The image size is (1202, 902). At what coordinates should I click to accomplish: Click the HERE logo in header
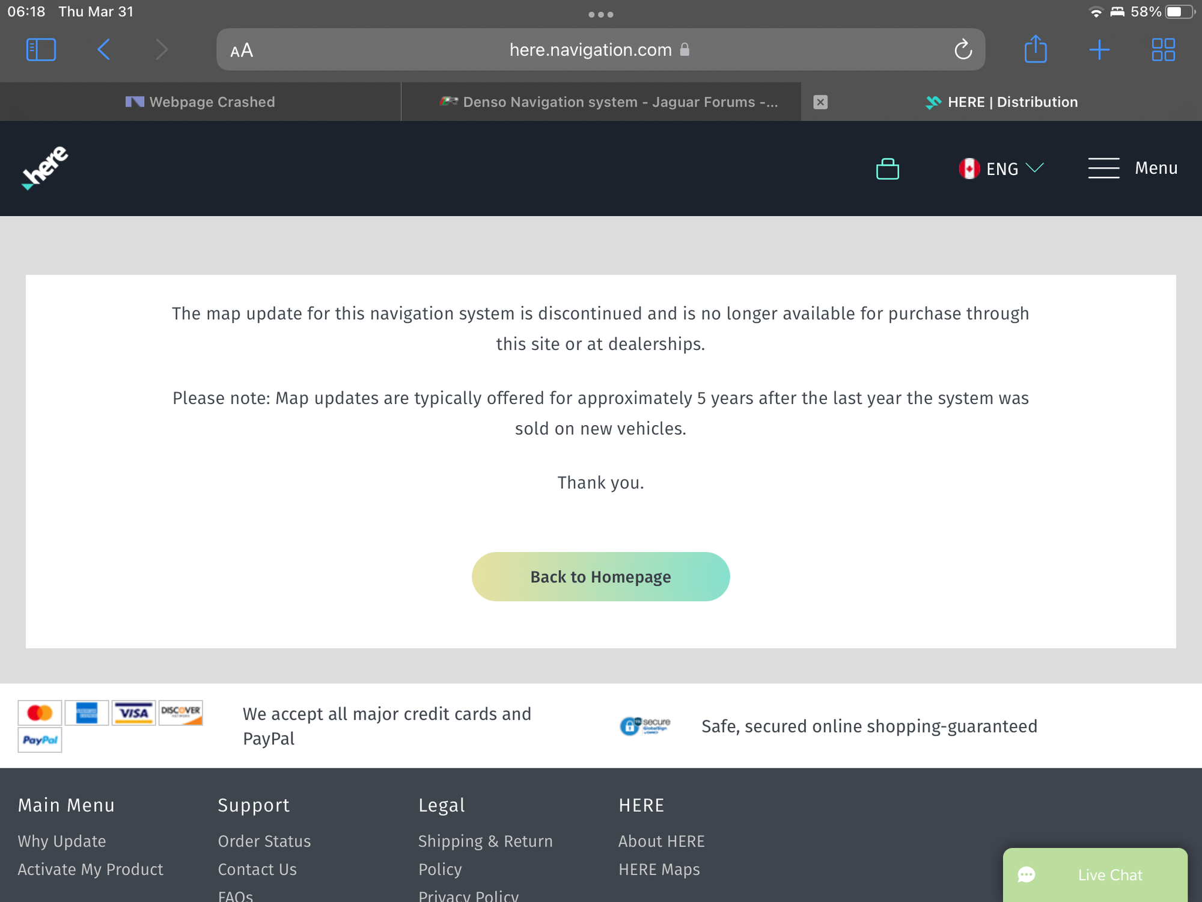tap(45, 168)
